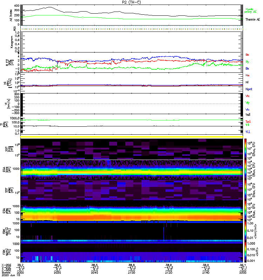
Task: Click the 'mV/m' color bar unit label
Action: 256,231
